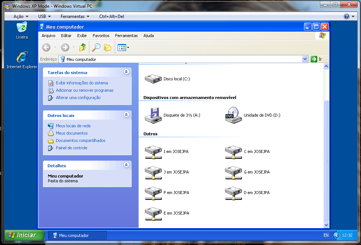The width and height of the screenshot is (361, 245).
Task: Toggle the Folders pane icon
Action: point(108,47)
